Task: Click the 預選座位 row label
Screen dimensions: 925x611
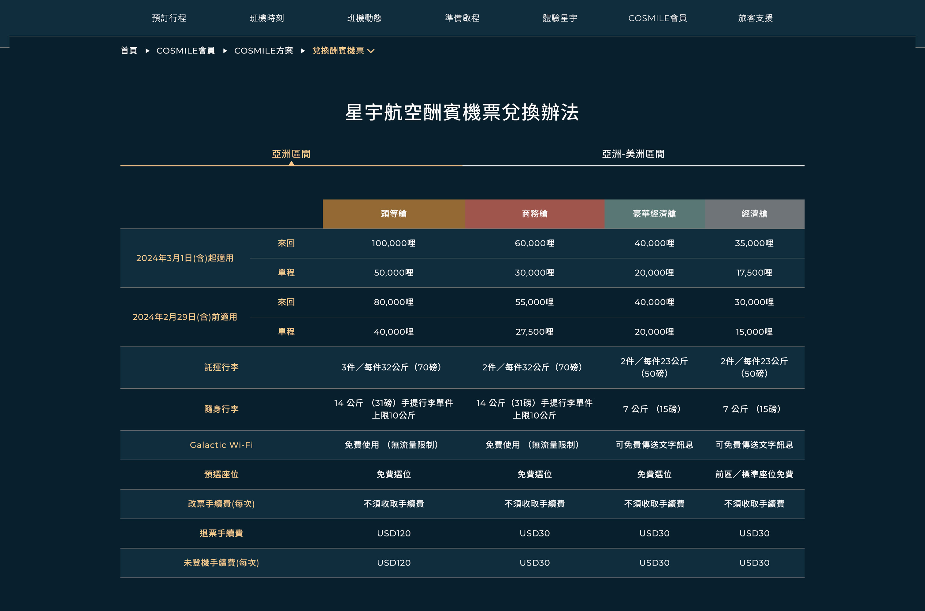Action: 221,474
